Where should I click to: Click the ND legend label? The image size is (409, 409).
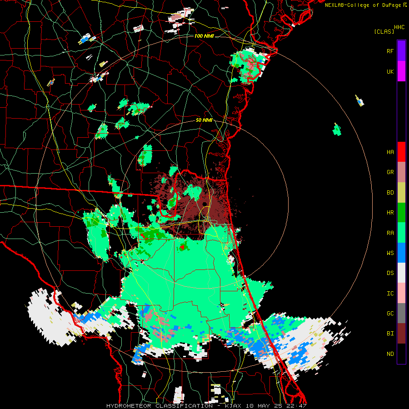pos(390,354)
